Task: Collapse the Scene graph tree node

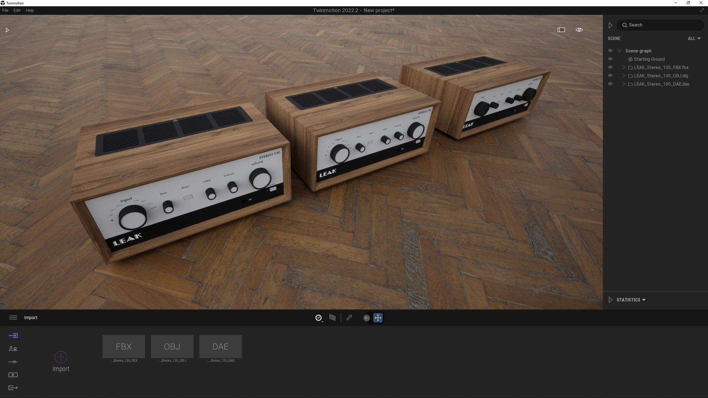Action: (619, 51)
